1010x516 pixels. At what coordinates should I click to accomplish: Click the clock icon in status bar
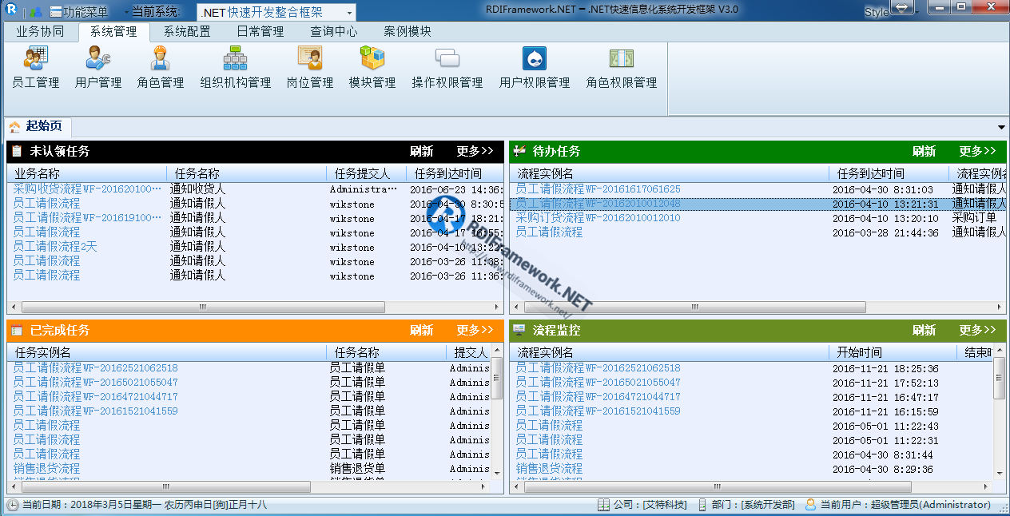click(13, 505)
